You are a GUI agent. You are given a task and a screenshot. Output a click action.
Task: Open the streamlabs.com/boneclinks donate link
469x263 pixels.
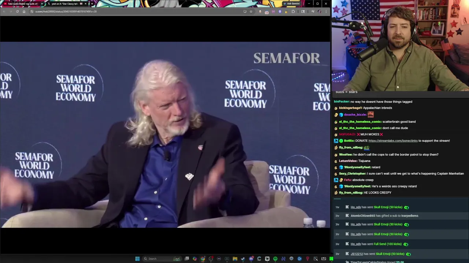(393, 141)
